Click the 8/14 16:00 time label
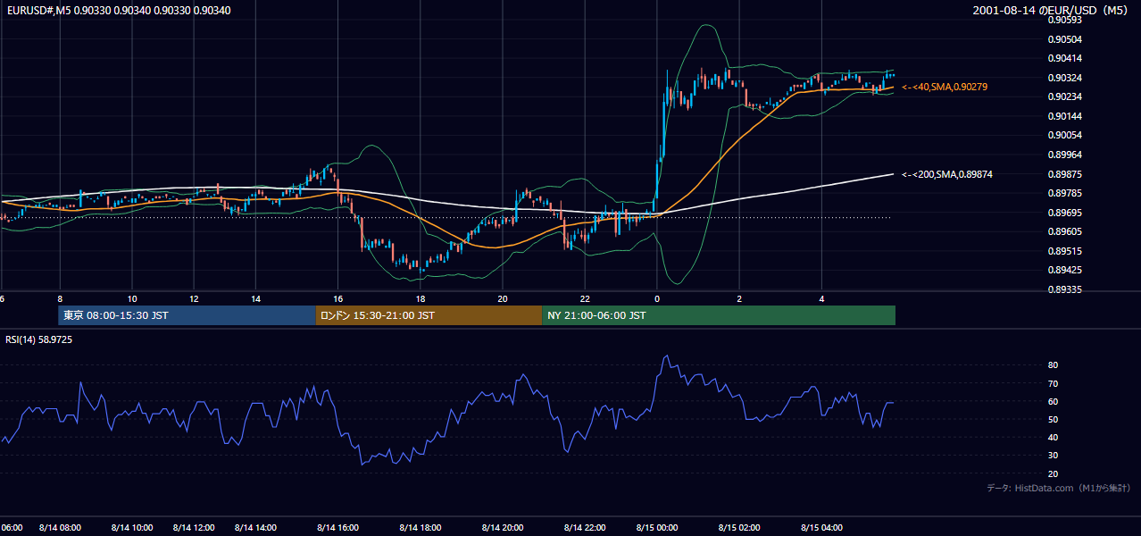The height and width of the screenshot is (536, 1141). 337,528
